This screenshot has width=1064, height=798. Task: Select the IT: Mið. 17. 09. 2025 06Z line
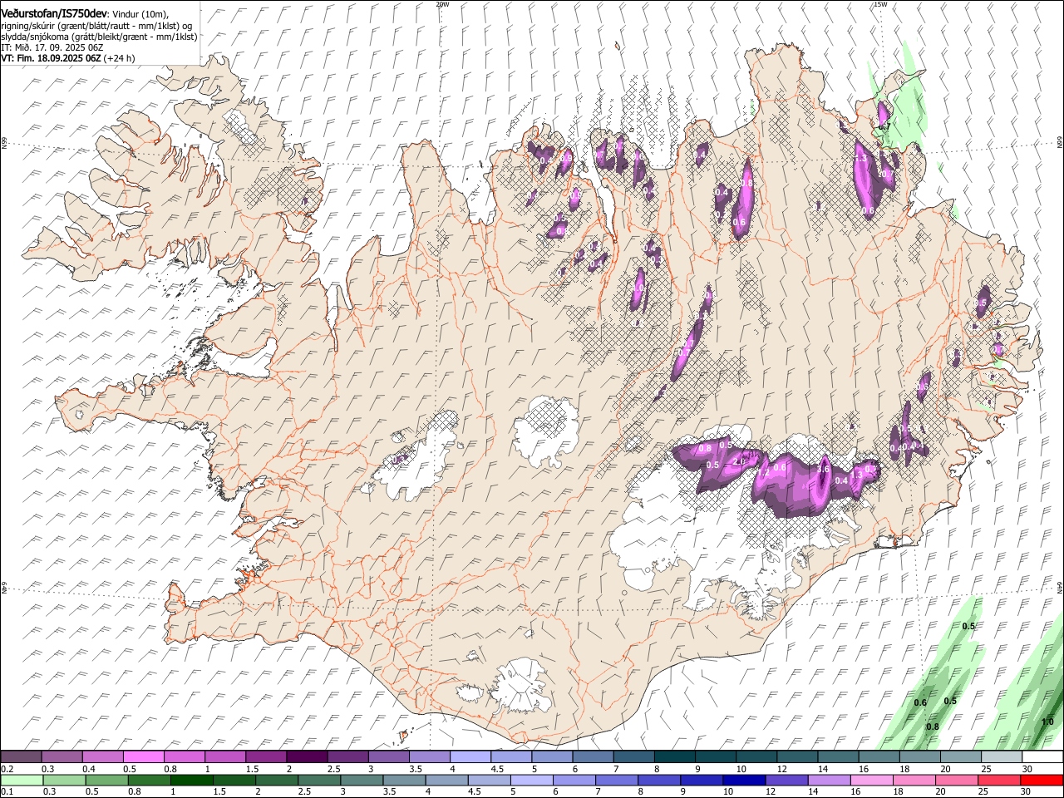pos(52,47)
